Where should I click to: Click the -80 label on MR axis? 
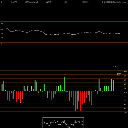click(125, 109)
